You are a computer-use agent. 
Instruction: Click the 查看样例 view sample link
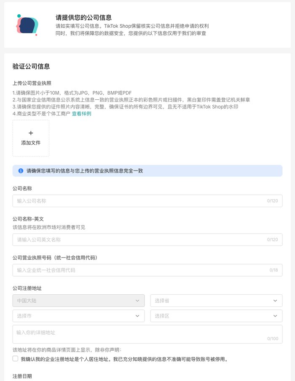[81, 114]
